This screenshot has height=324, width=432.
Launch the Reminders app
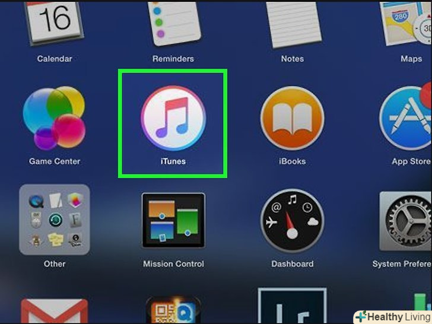click(174, 23)
